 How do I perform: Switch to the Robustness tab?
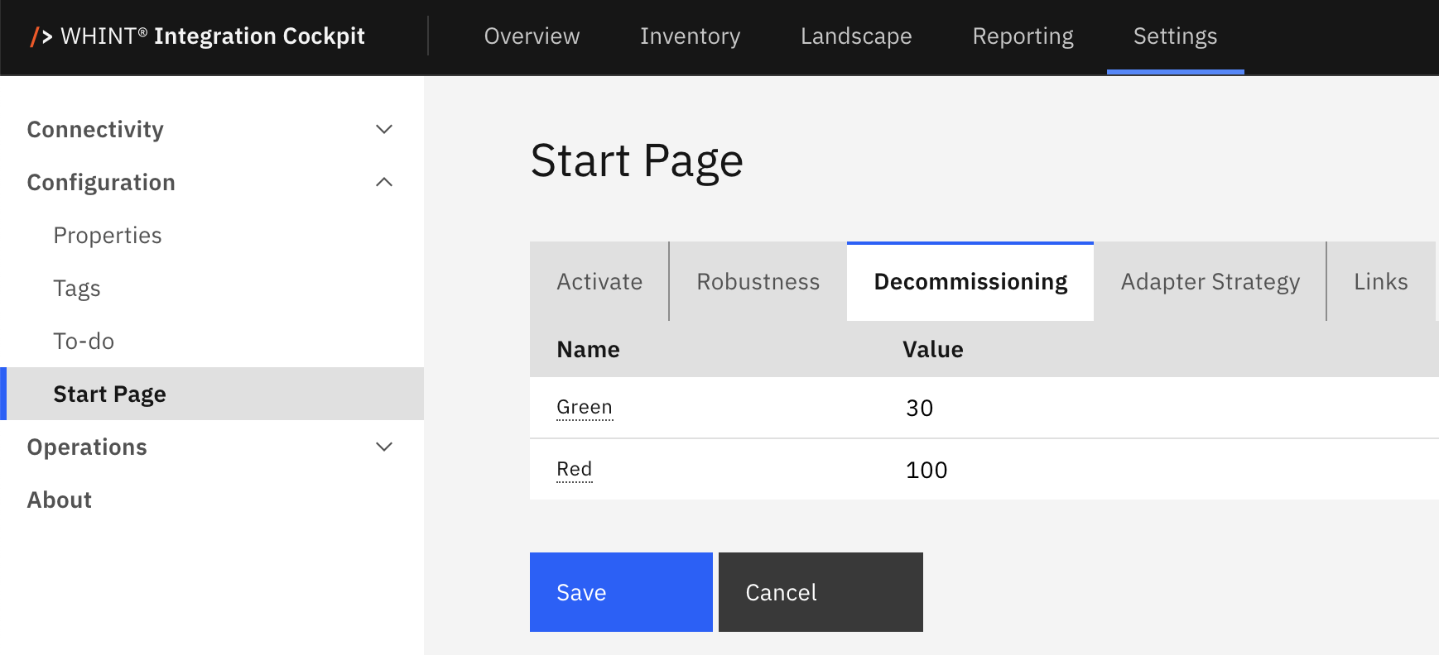(x=758, y=281)
